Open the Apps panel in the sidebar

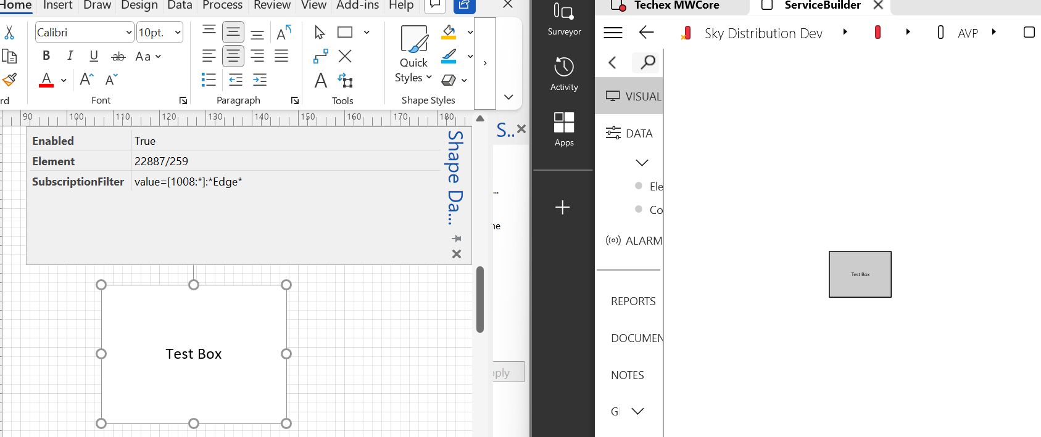click(x=564, y=129)
